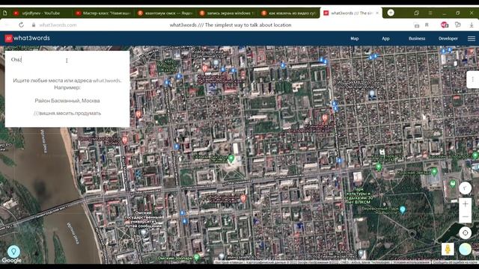Click the blue location pin above the Google logo
The image size is (479, 269).
(13, 252)
